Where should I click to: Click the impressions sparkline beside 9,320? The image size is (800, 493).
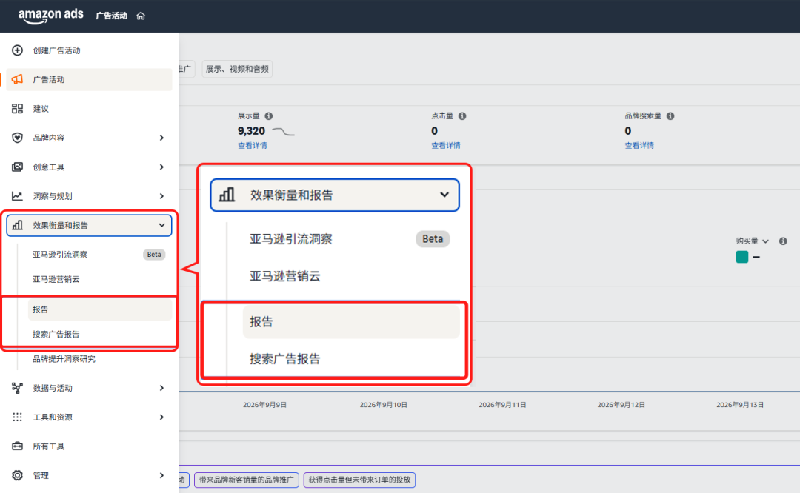[283, 132]
